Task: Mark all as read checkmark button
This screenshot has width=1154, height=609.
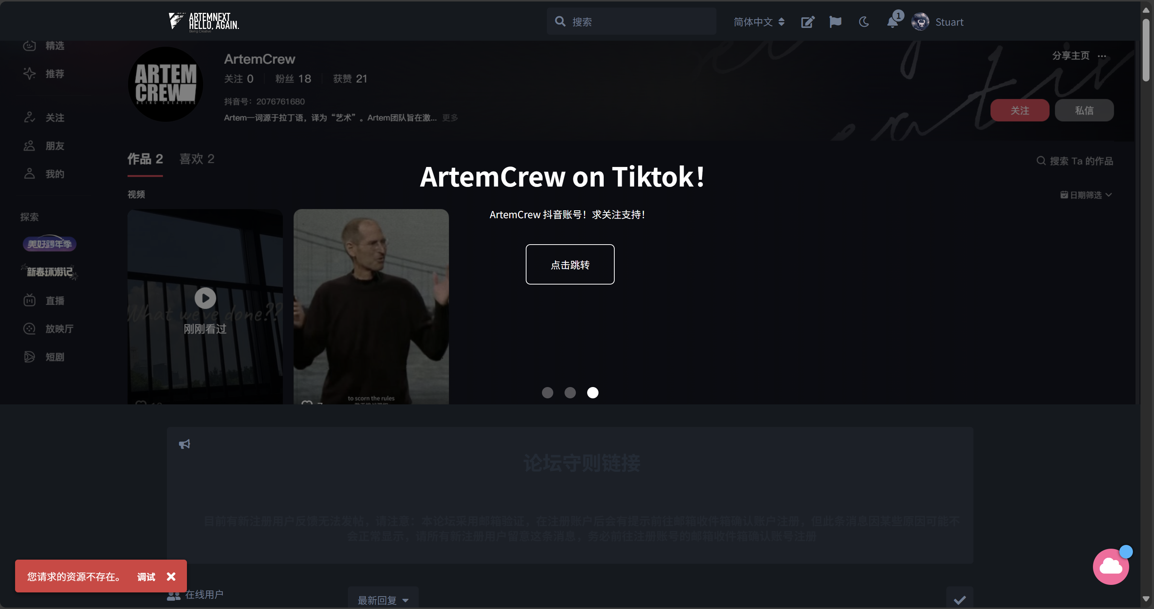Action: pos(960,600)
